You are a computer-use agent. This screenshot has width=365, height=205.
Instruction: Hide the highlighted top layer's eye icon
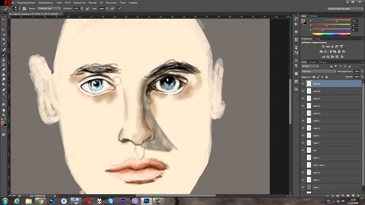pyautogui.click(x=303, y=84)
